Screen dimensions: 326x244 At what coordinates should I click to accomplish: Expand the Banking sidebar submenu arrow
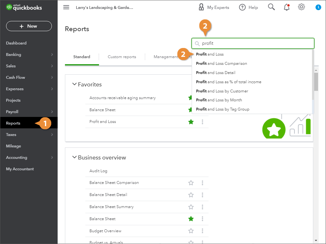click(52, 55)
